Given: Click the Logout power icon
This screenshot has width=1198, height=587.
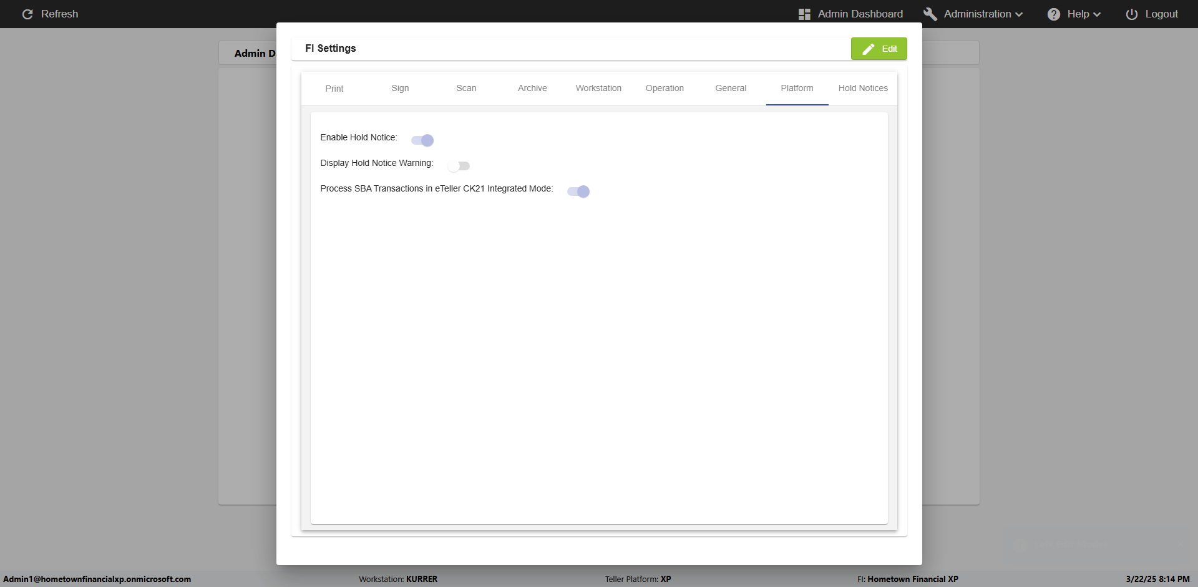Looking at the screenshot, I should (1131, 14).
